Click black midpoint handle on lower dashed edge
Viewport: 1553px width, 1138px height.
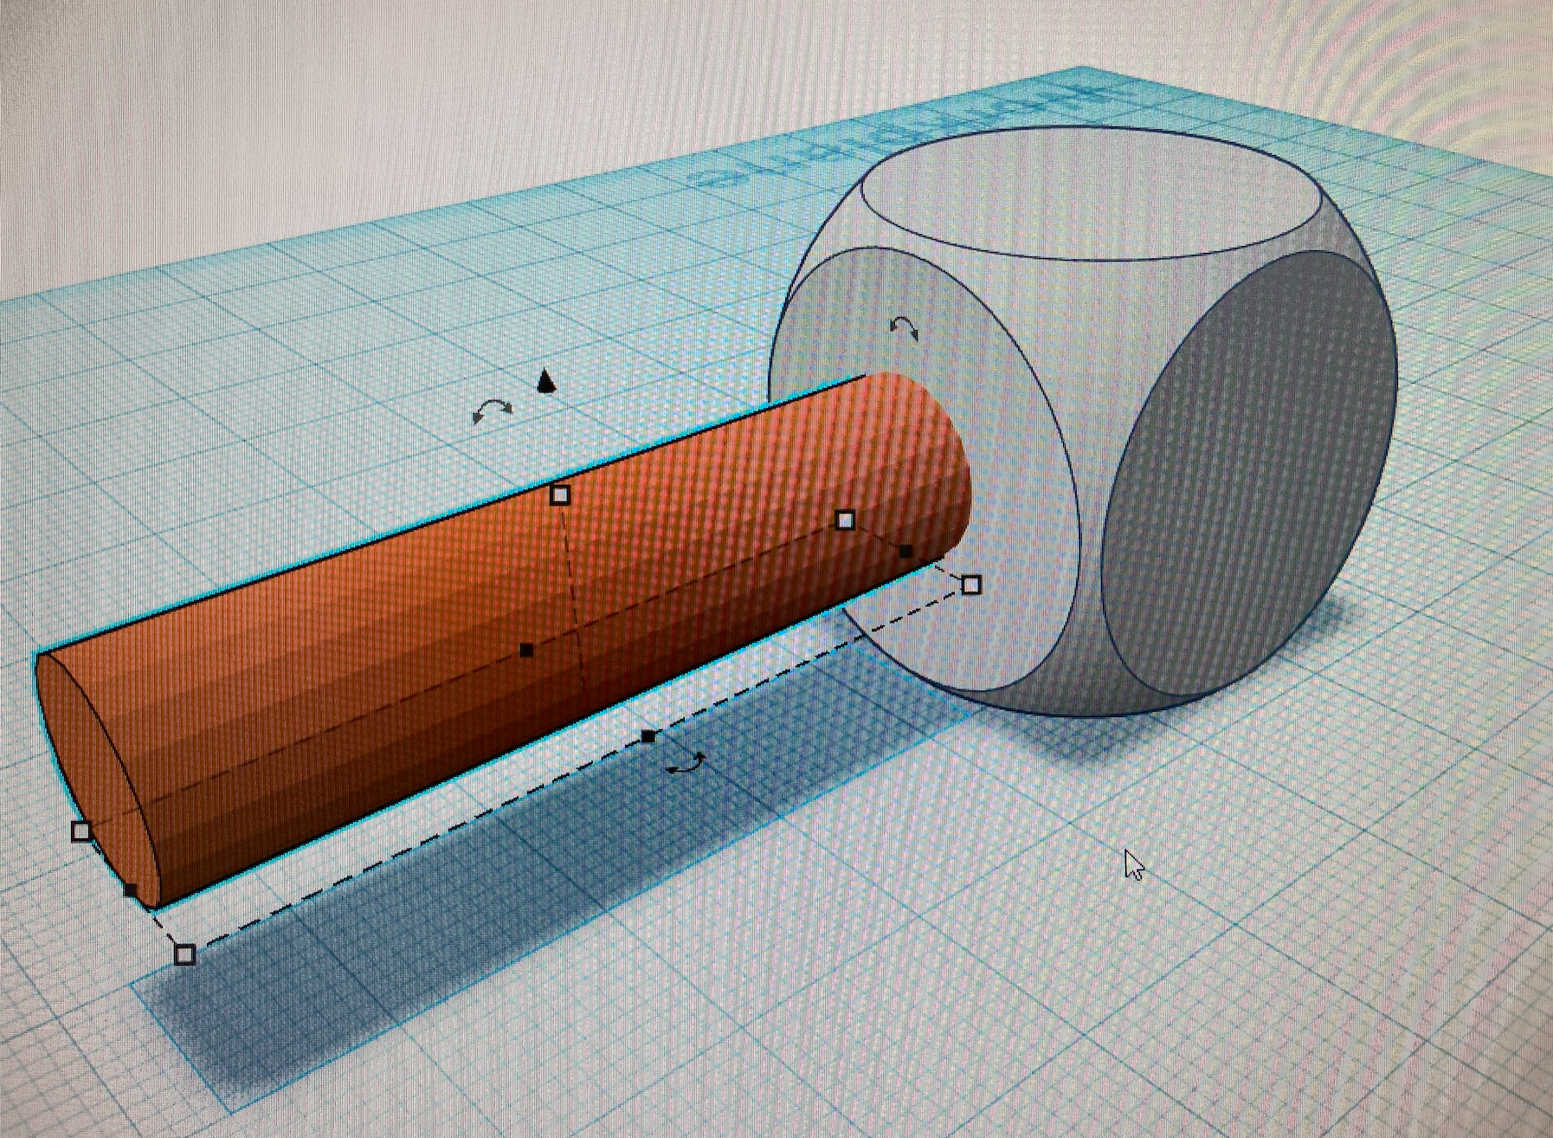(x=648, y=737)
